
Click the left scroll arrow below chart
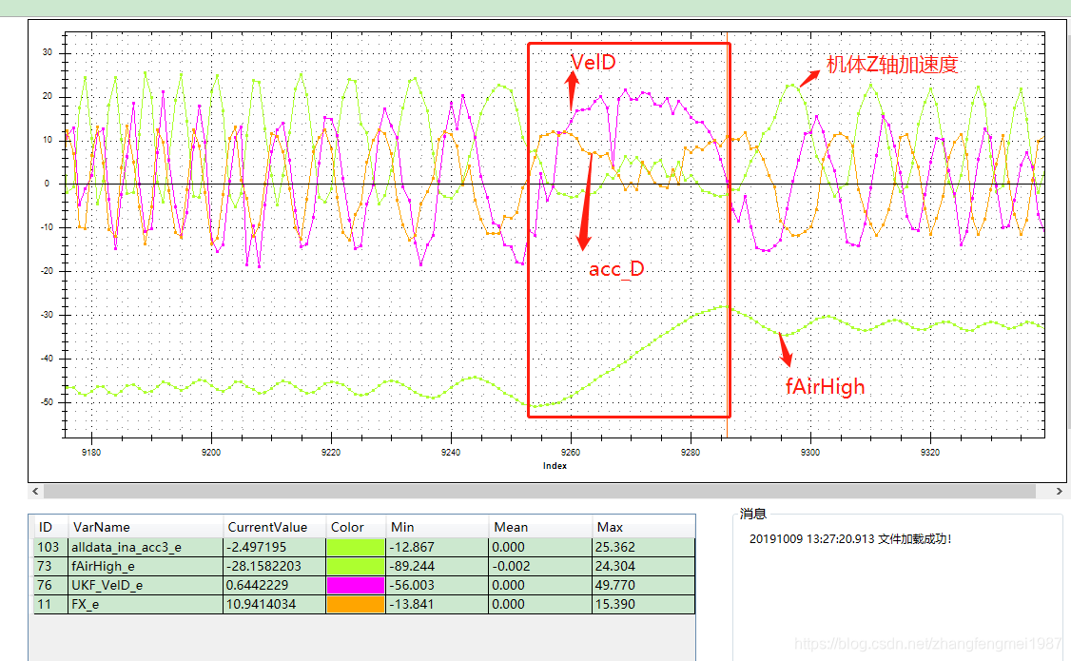pyautogui.click(x=35, y=491)
